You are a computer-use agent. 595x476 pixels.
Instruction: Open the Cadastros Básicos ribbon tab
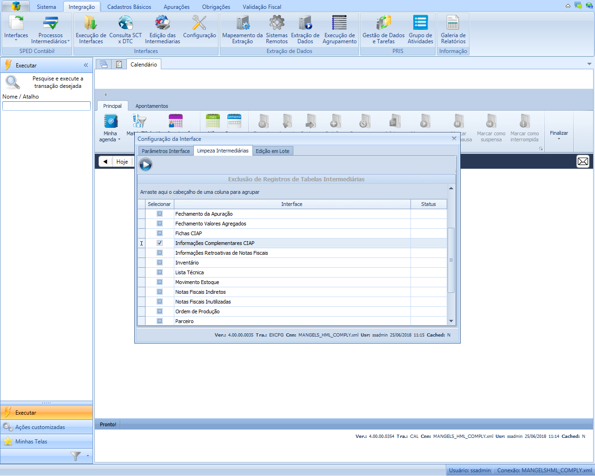click(x=129, y=7)
